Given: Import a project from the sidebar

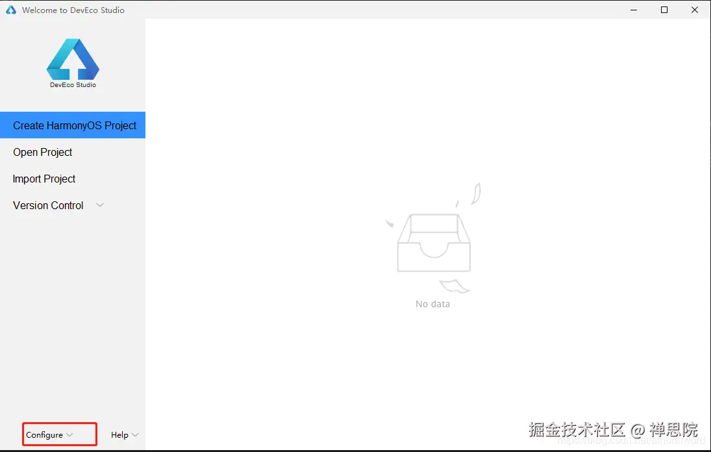Looking at the screenshot, I should point(44,179).
